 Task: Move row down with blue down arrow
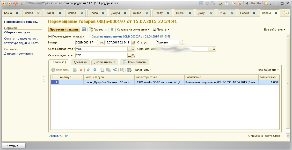coord(94,70)
